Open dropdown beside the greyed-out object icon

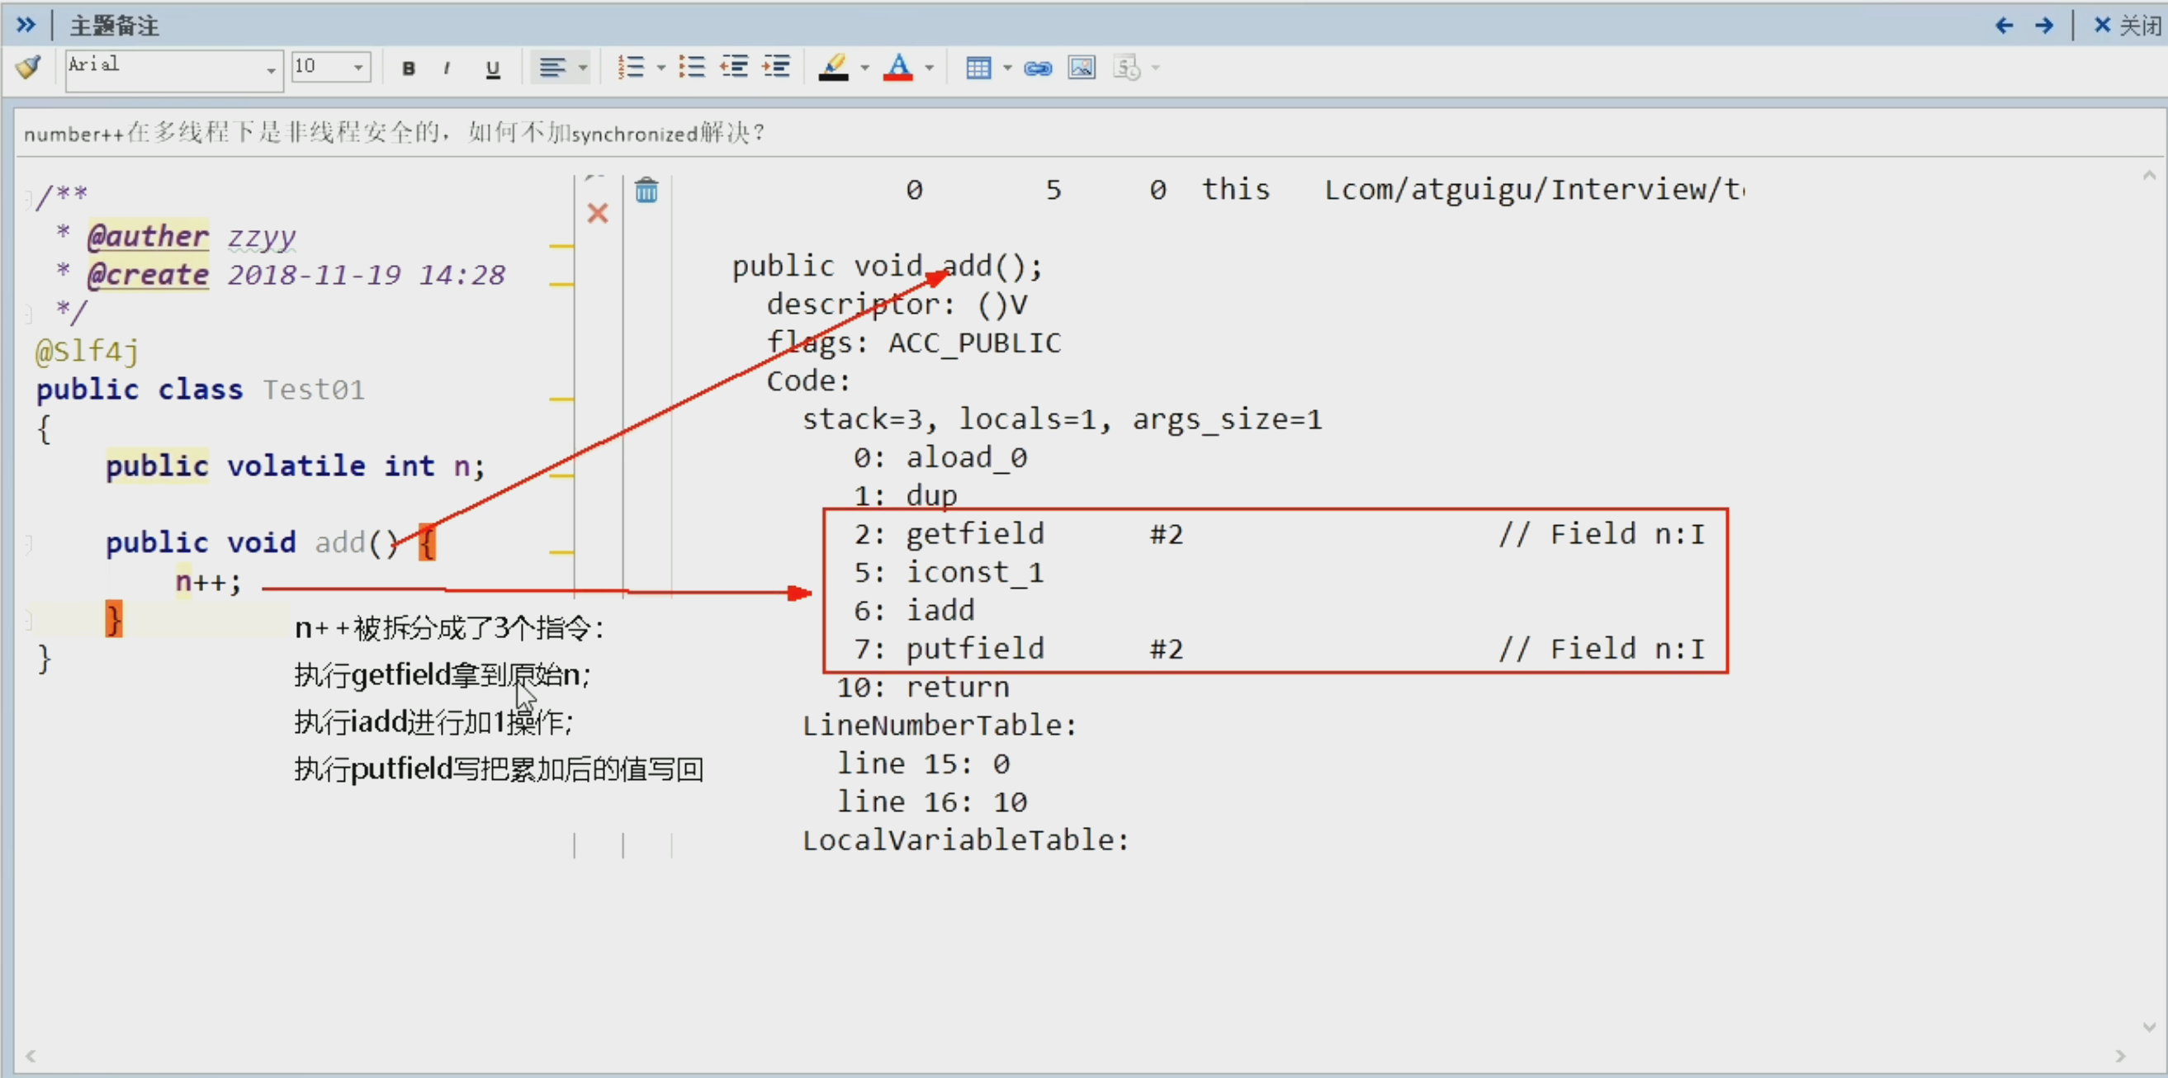(1156, 68)
